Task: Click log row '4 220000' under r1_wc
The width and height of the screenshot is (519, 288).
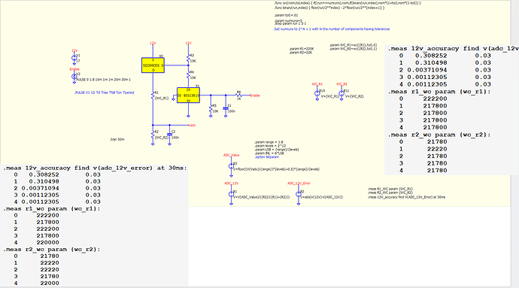Action: click(x=36, y=242)
